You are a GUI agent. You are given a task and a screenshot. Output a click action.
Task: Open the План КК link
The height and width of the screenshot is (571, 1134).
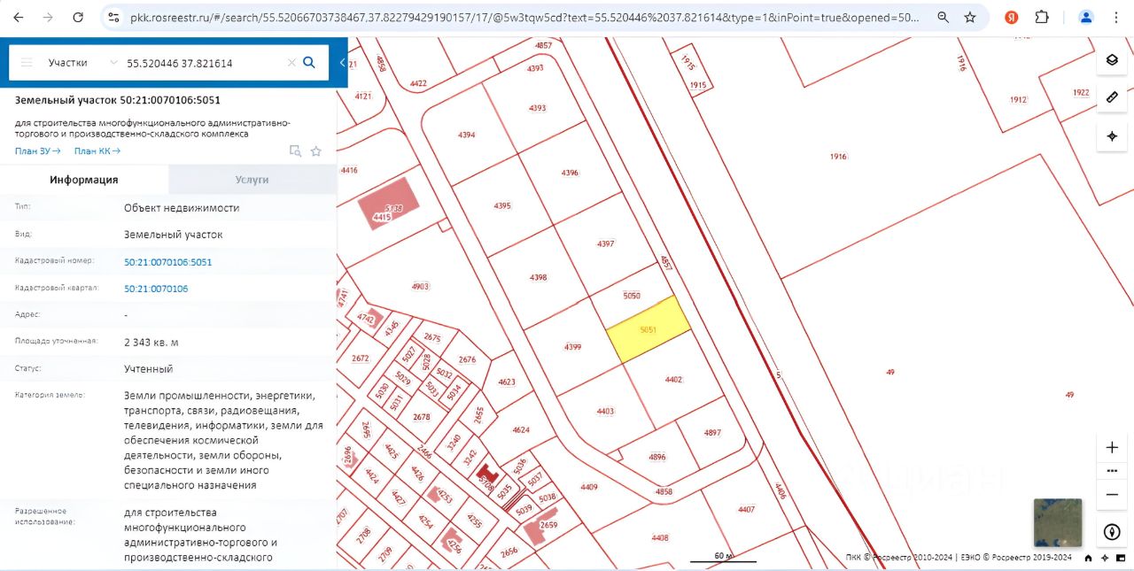point(97,150)
